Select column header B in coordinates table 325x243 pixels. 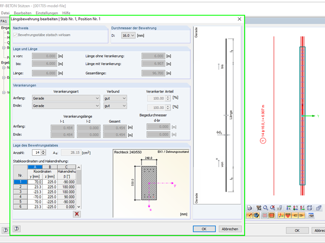click(50, 167)
